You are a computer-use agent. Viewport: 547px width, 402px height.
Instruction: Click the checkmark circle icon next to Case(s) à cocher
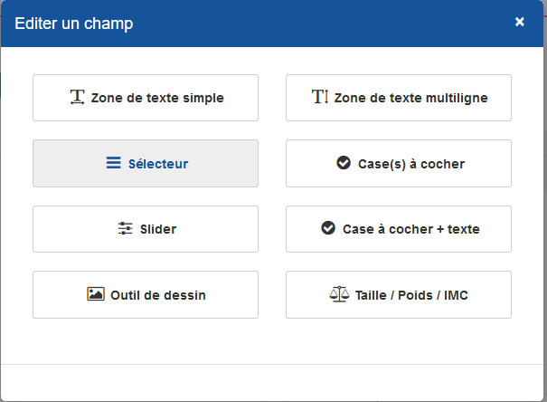(344, 163)
